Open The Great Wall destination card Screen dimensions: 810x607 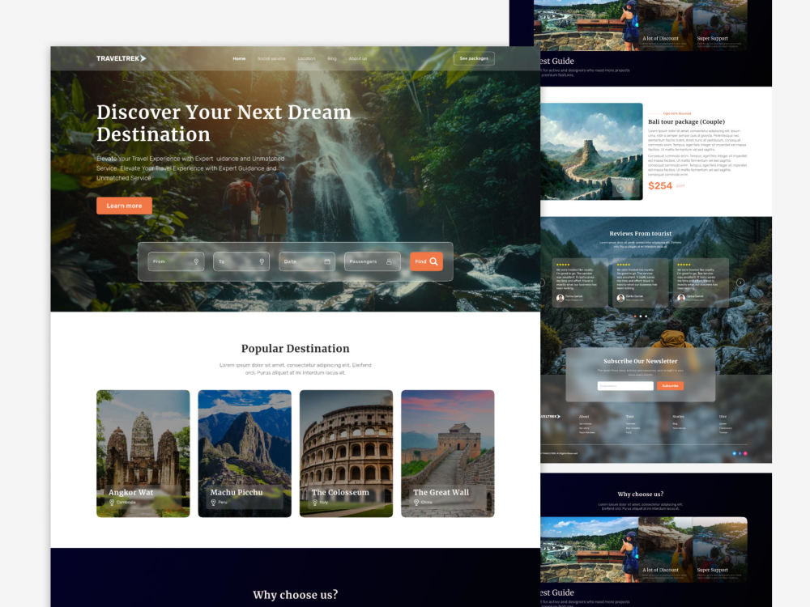447,453
